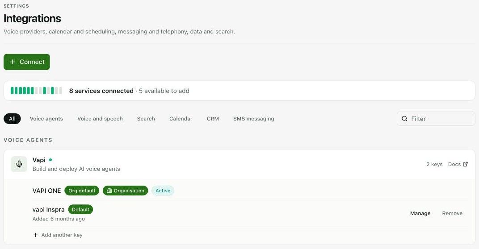The height and width of the screenshot is (249, 479).
Task: Click Add another key
Action: tap(58, 235)
